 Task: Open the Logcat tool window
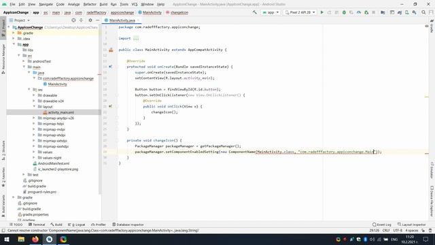pyautogui.click(x=77, y=225)
